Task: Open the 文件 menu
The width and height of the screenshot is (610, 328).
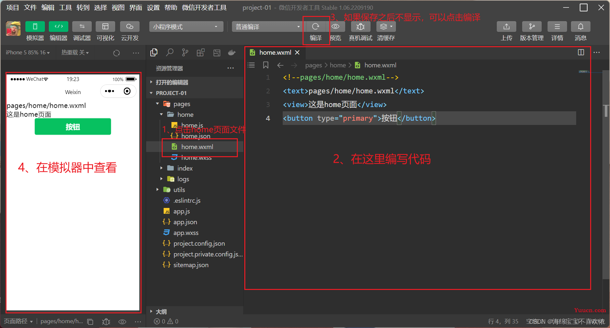Action: coord(30,7)
